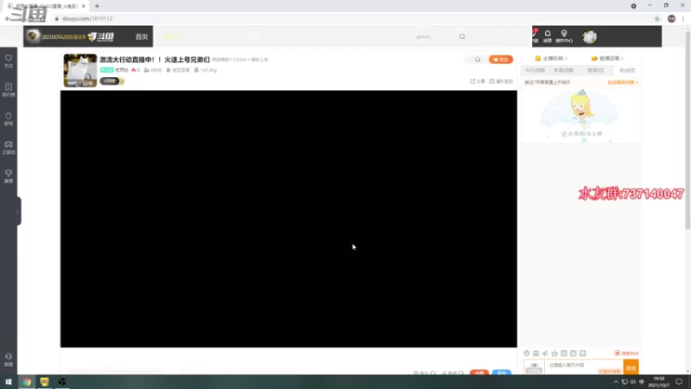Open the headset customer service icon in sidebar
The width and height of the screenshot is (691, 389).
(x=9, y=360)
